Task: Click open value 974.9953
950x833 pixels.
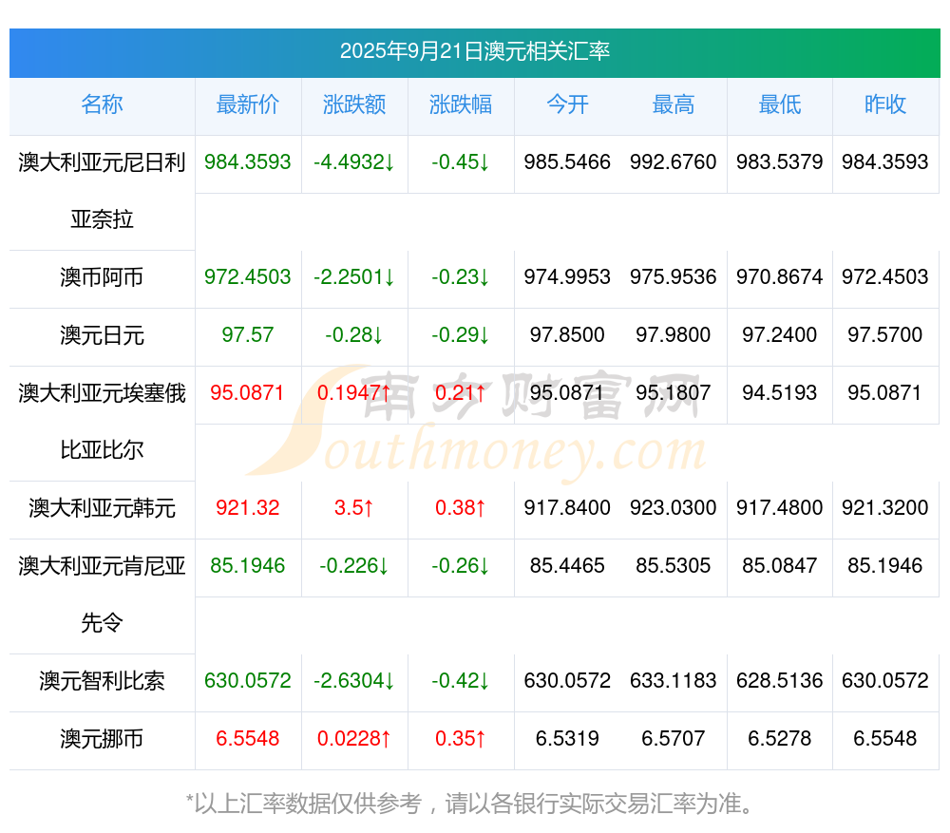Action: 567,277
